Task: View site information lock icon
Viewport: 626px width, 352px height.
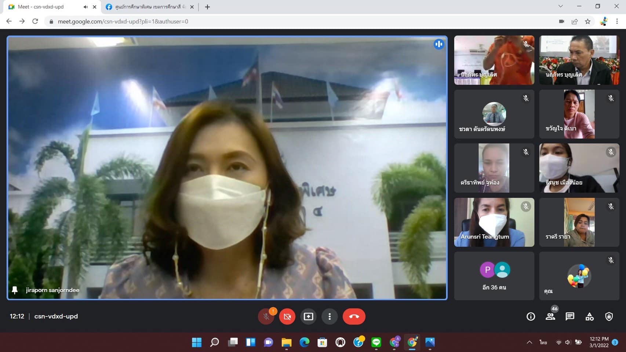Action: pyautogui.click(x=51, y=21)
